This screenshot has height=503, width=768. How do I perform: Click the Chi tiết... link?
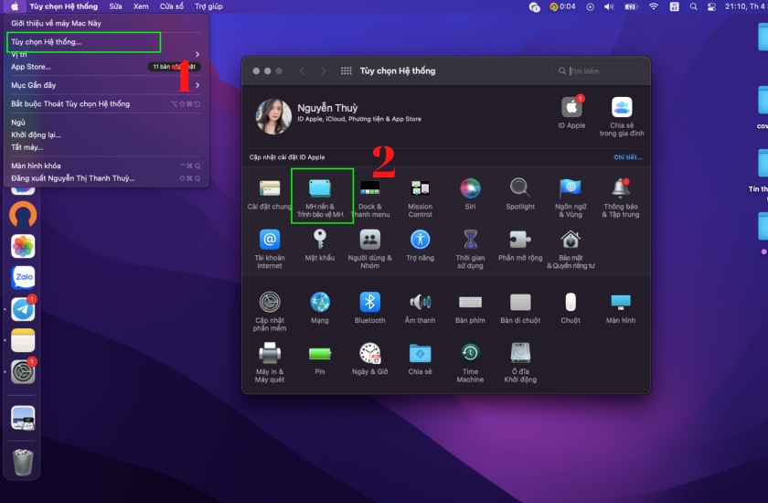(x=628, y=157)
